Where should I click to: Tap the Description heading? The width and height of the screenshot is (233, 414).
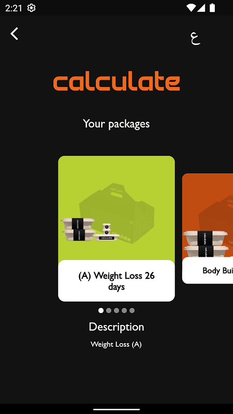(116, 327)
